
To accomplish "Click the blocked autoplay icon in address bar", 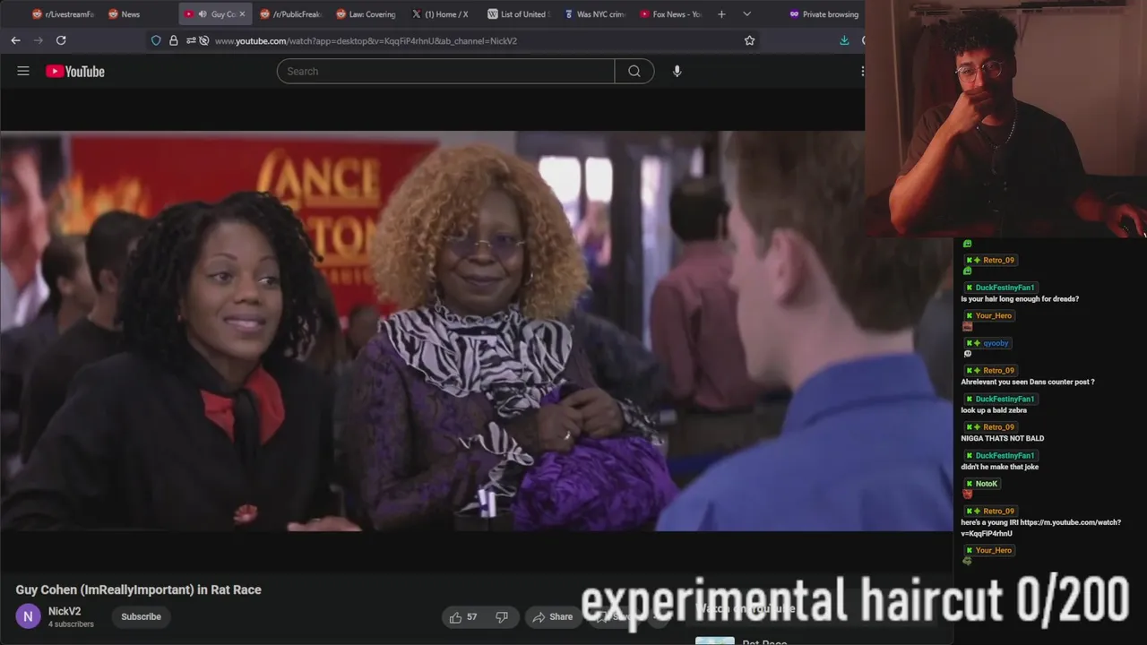I will click(x=204, y=40).
